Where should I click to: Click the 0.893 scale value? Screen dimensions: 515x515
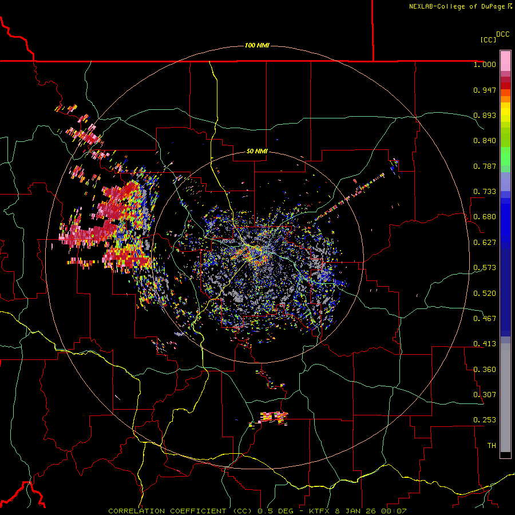(x=485, y=115)
